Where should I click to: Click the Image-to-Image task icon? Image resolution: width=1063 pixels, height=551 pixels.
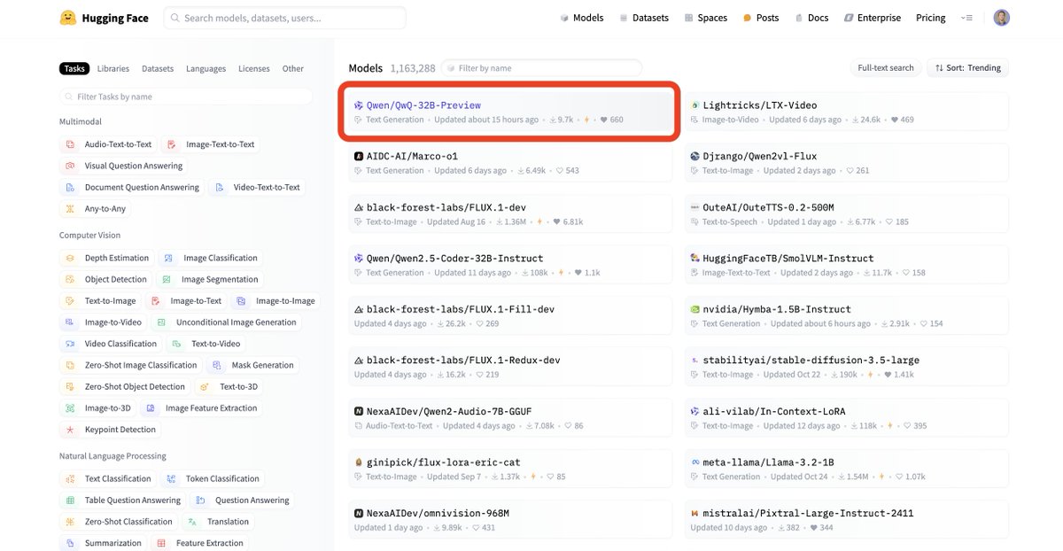(242, 301)
